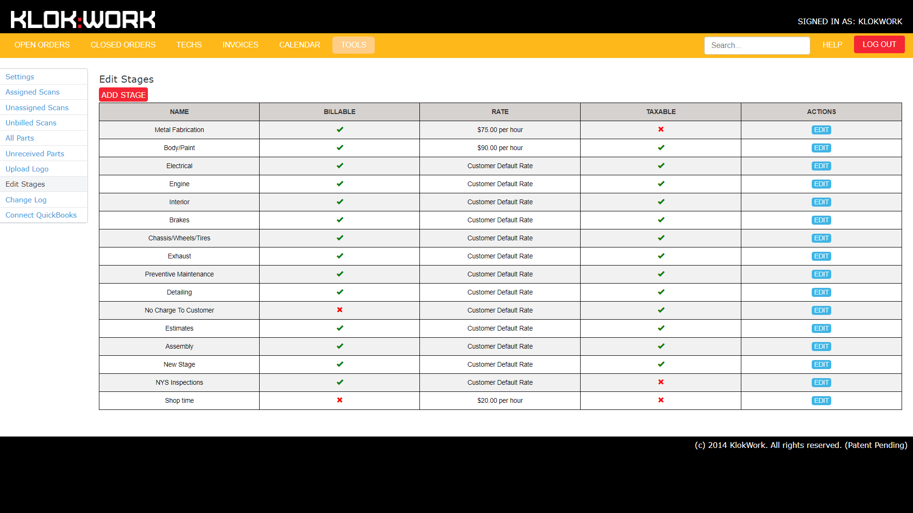
Task: Add a new stage with ADD STAGE
Action: 123,95
